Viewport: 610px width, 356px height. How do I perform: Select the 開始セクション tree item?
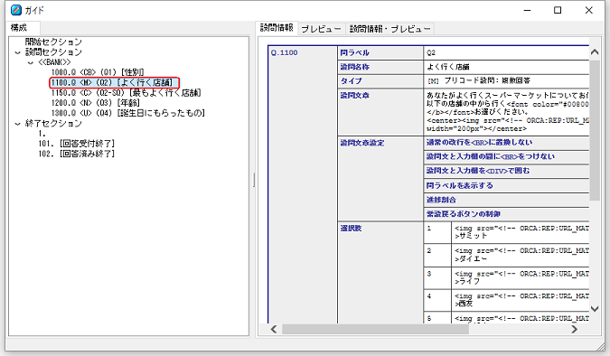(53, 42)
